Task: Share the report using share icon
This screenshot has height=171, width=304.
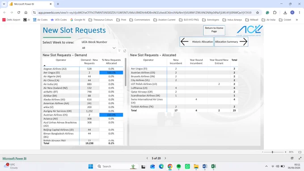Action: (x=292, y=158)
